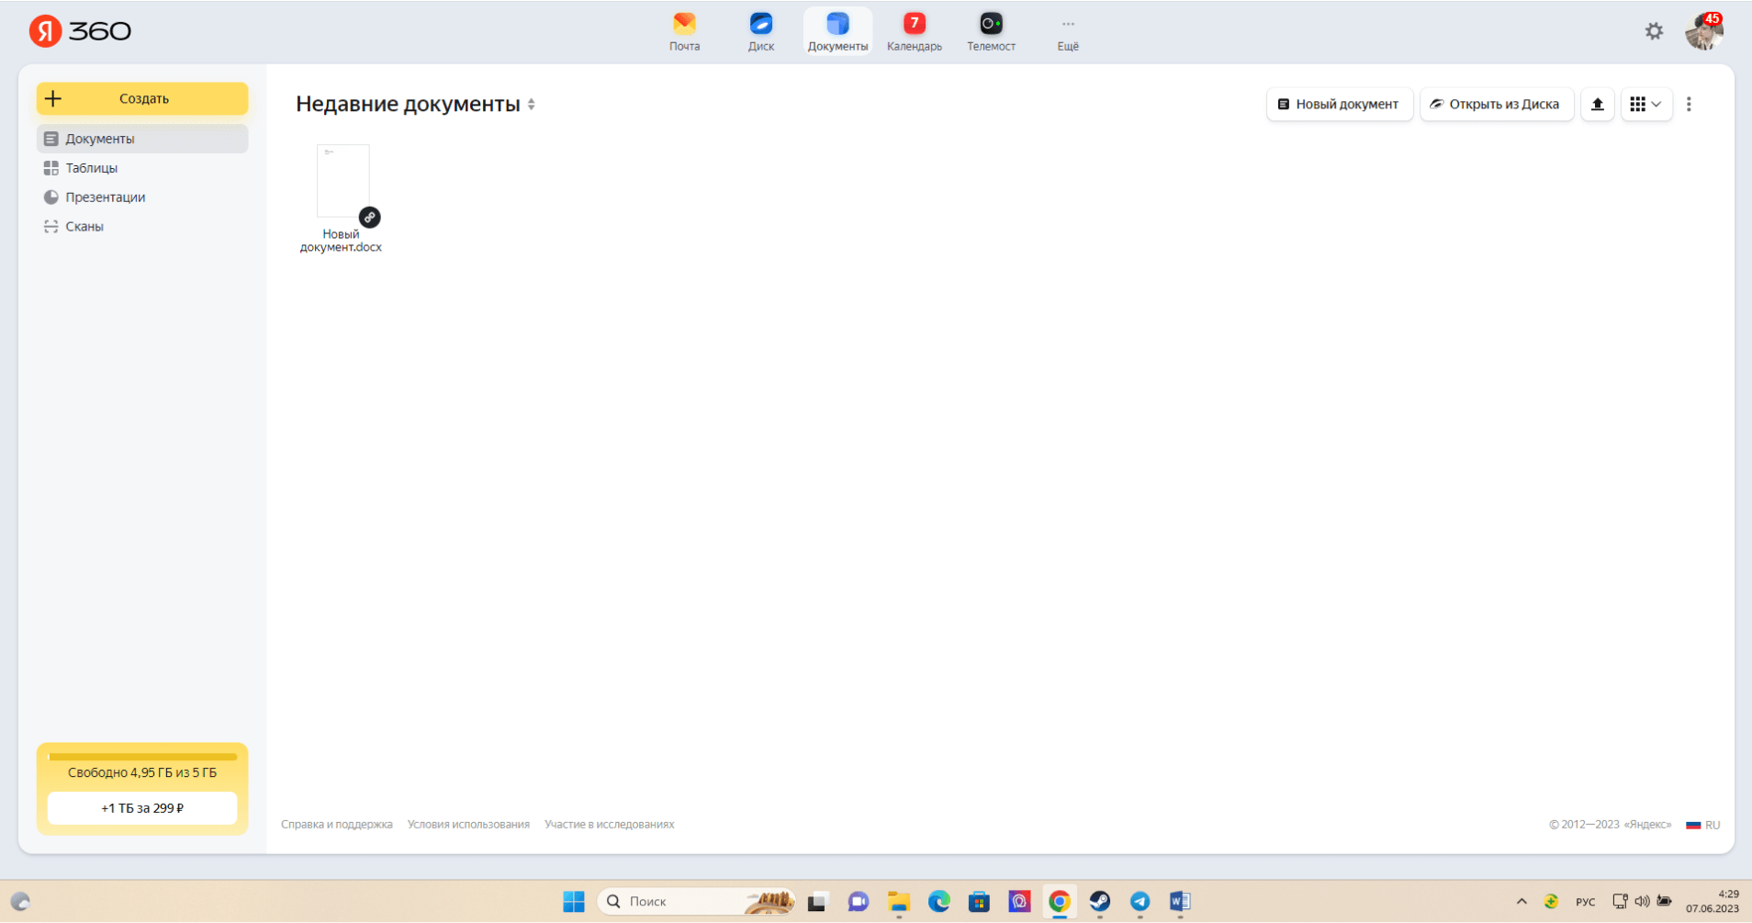
Task: Switch to Таблицы in sidebar
Action: pyautogui.click(x=91, y=168)
